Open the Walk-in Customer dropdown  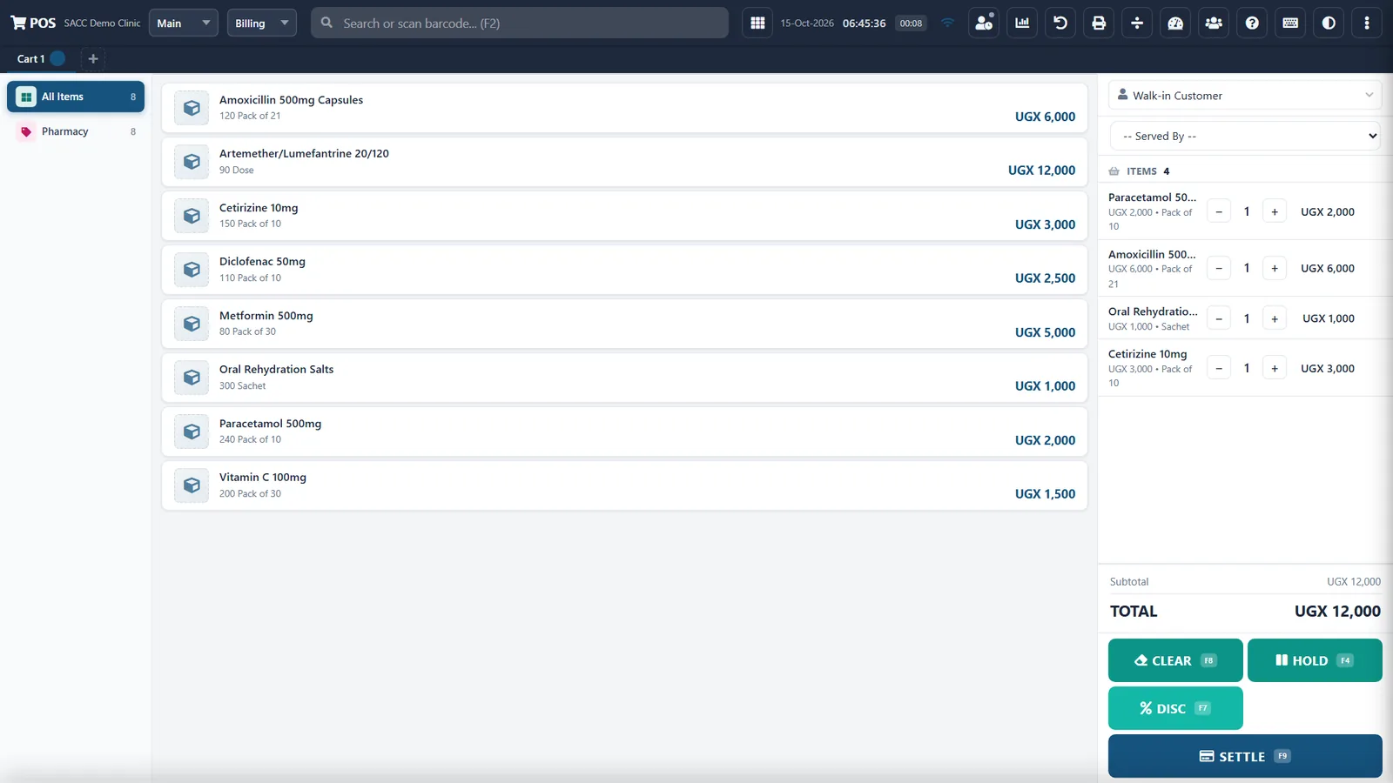[x=1245, y=96]
